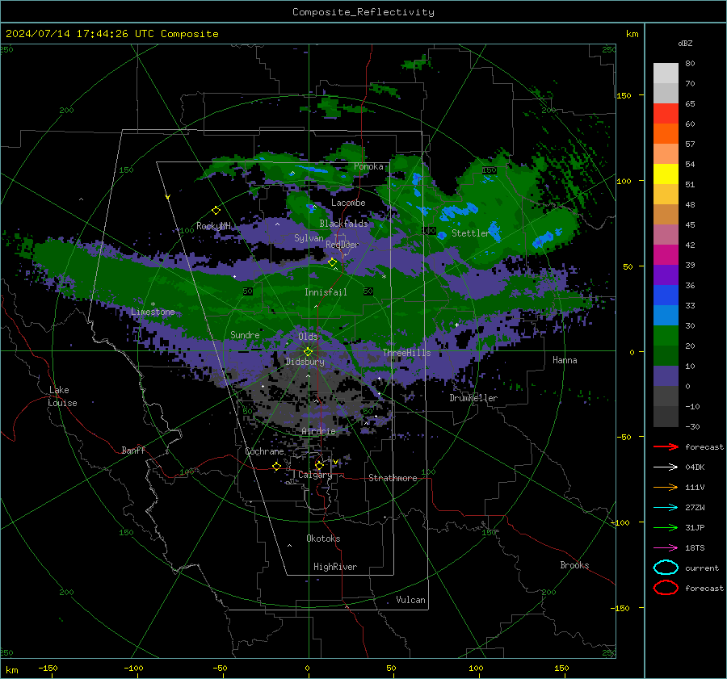Click the Sundre town label
Image resolution: width=727 pixels, height=679 pixels.
[x=245, y=334]
